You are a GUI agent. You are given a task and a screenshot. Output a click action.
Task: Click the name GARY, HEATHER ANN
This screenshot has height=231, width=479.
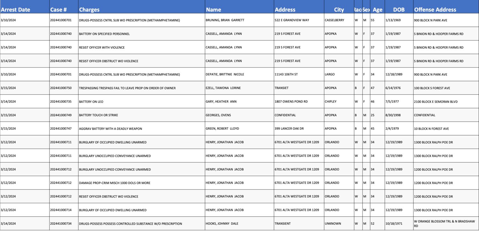221,102
